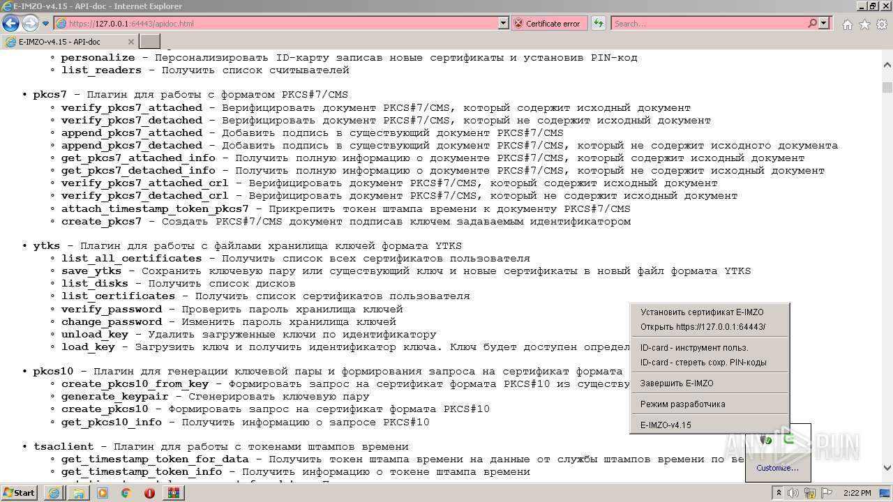Open the search provider dropdown arrow
The height and width of the screenshot is (502, 893).
coord(824,23)
